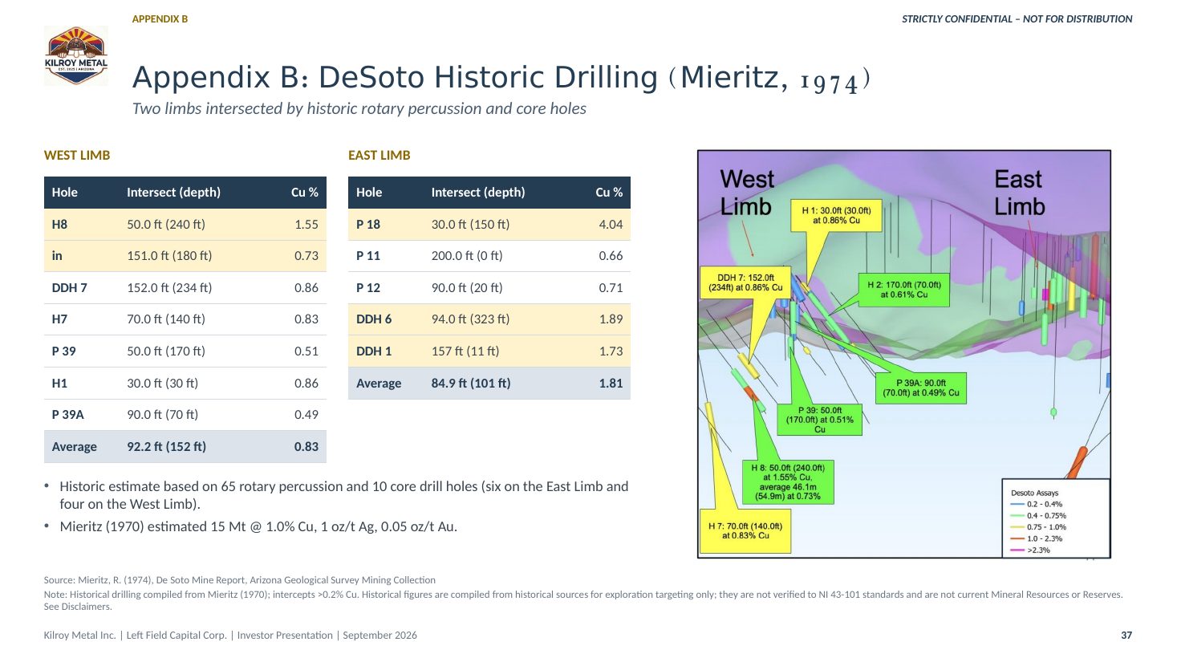Click the 'H 1: 30.0ft' map callout
The image size is (1177, 662).
click(836, 215)
